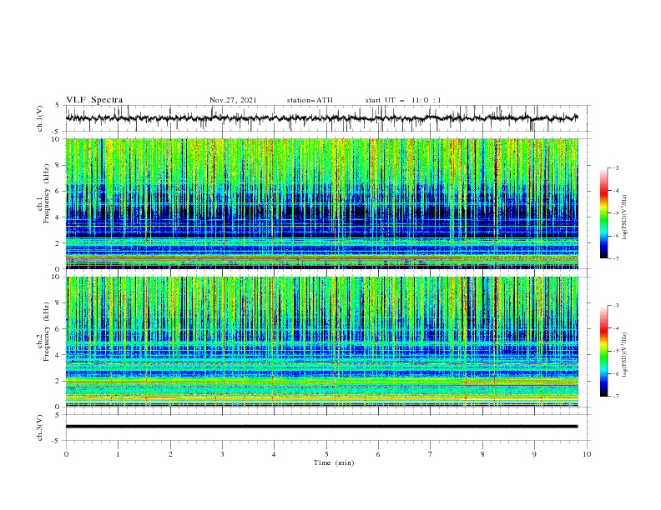Screen dimensions: 661x510
Task: Click the "ch.2 Frequency (kHz)" axis label
Action: point(43,332)
